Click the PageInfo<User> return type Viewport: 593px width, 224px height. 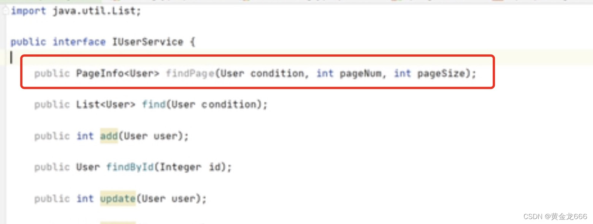coord(118,73)
